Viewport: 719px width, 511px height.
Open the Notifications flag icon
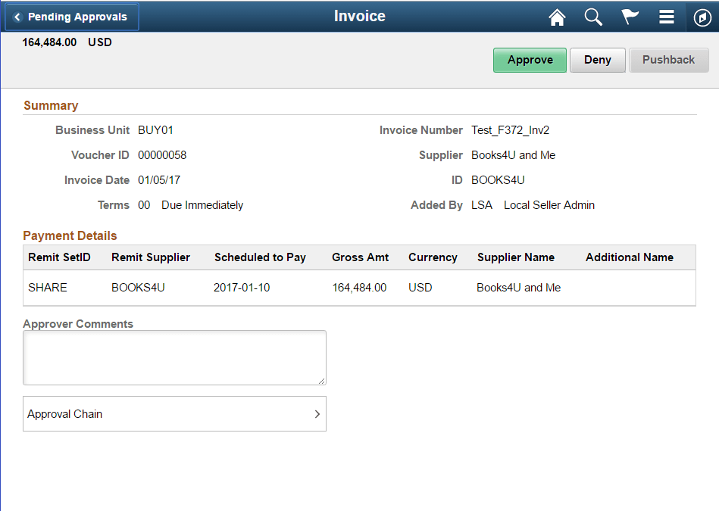[630, 17]
